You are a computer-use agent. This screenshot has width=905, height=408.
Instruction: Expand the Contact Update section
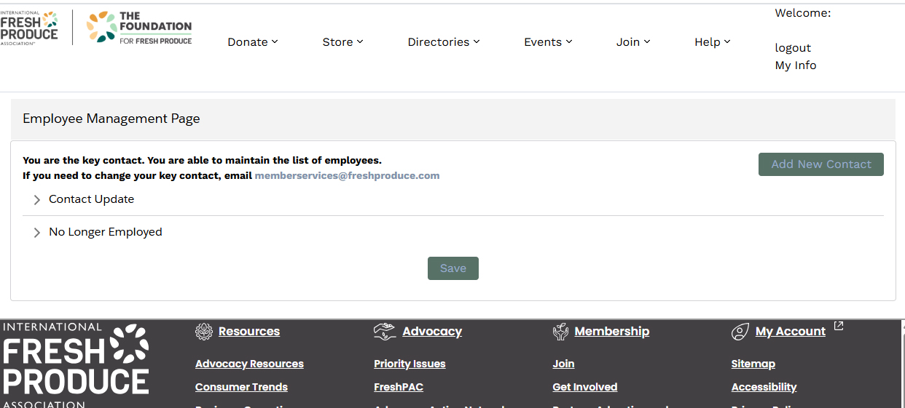tap(91, 199)
